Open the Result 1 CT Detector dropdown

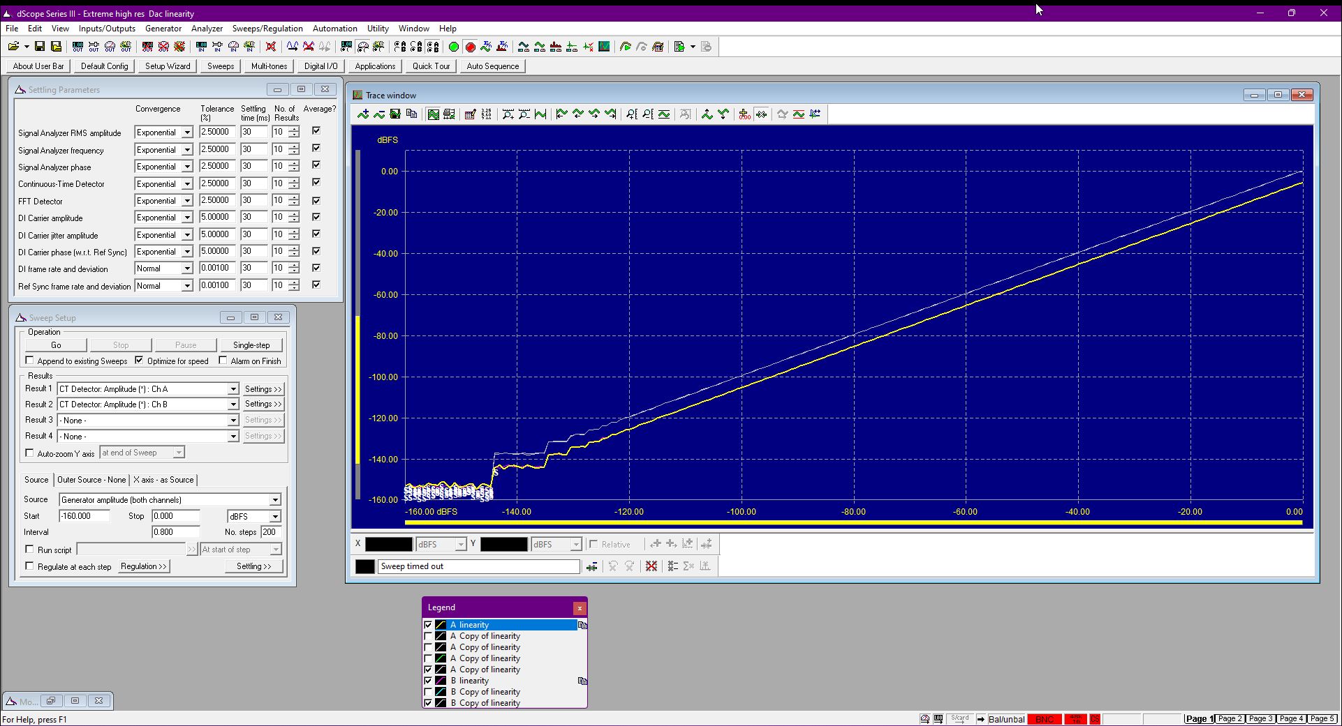coord(233,389)
